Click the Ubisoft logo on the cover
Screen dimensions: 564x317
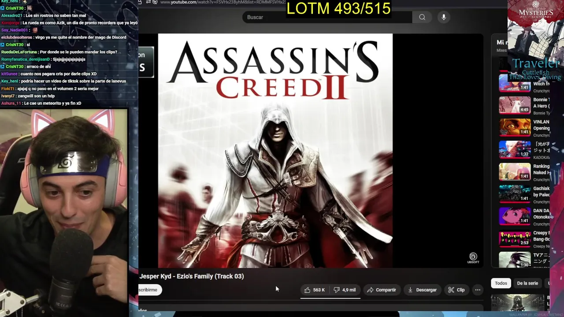[473, 258]
